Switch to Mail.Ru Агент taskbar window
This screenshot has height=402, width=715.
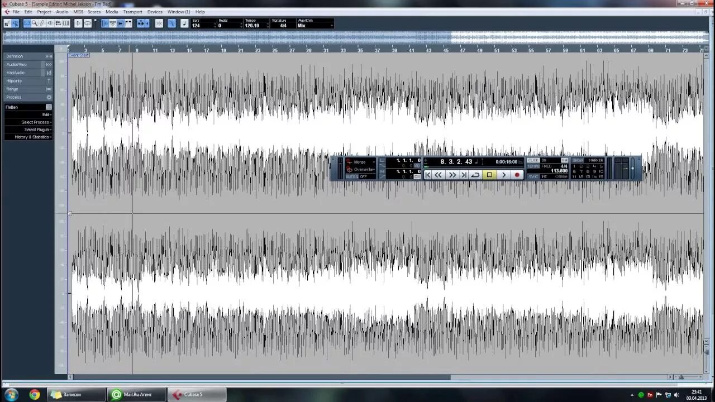click(x=137, y=394)
